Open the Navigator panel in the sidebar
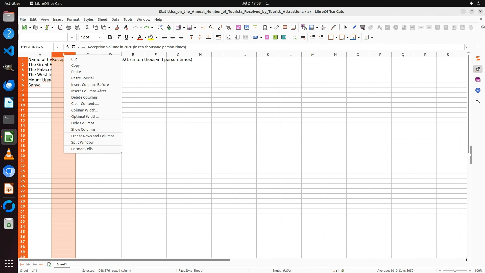 (478, 90)
